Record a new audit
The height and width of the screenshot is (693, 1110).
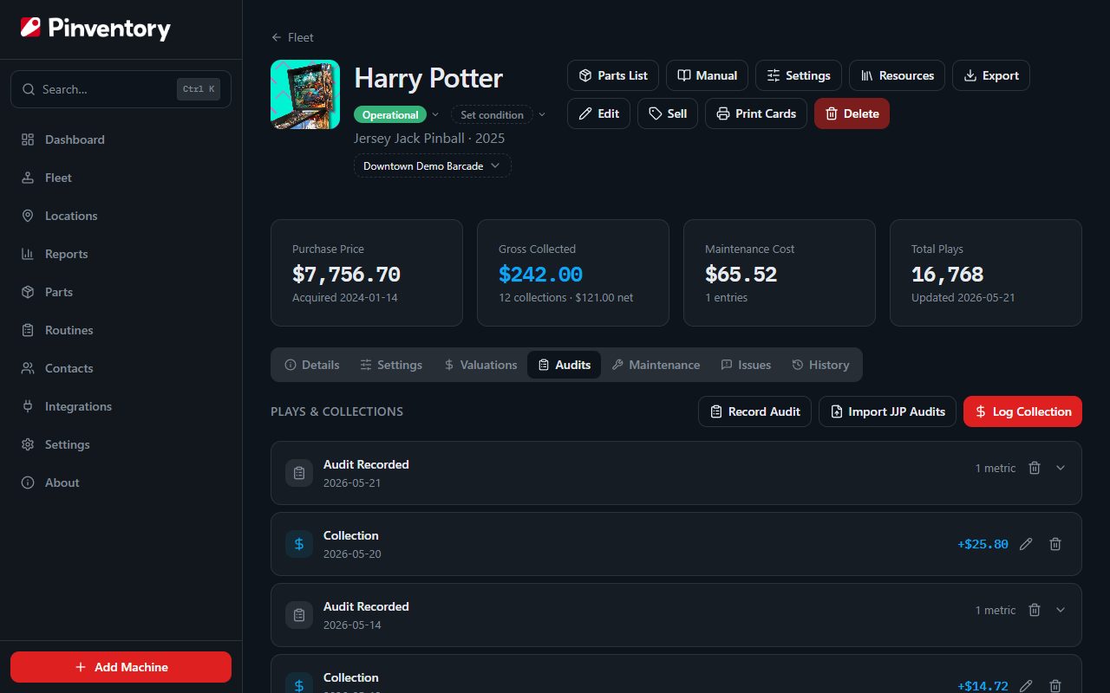point(754,411)
